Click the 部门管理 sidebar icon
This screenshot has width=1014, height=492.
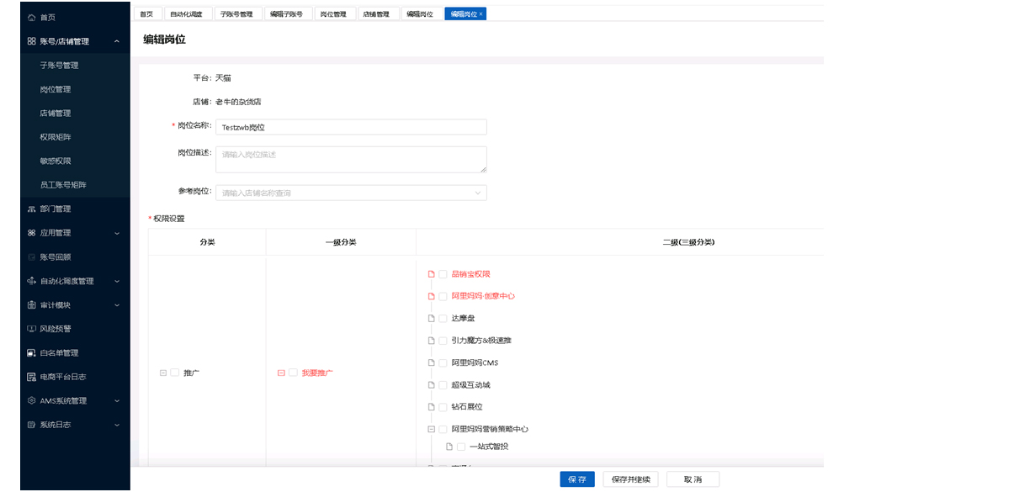(31, 209)
